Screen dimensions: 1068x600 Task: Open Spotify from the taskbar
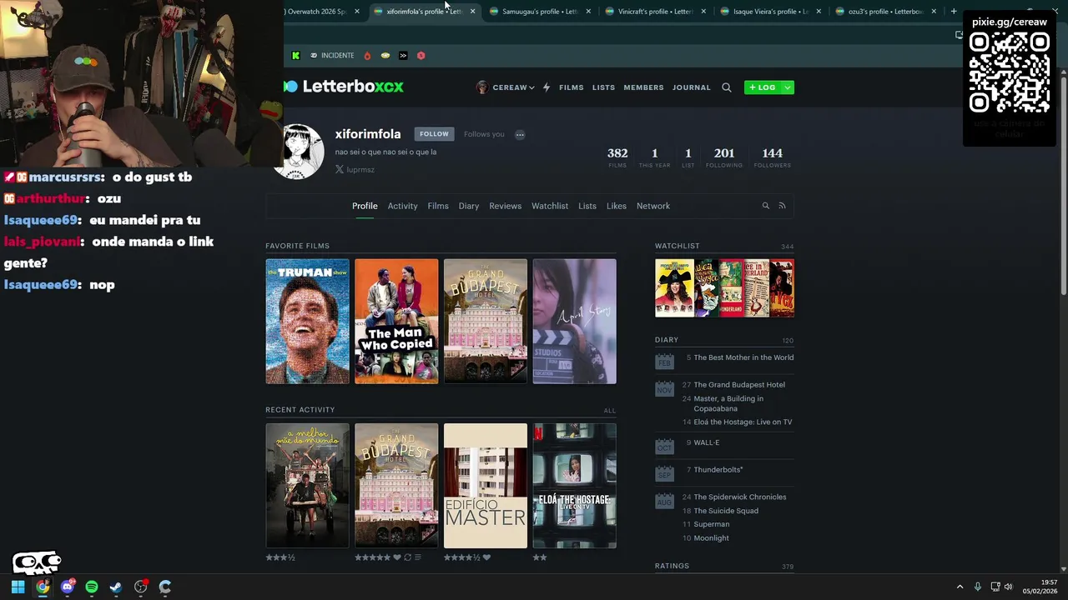click(92, 587)
